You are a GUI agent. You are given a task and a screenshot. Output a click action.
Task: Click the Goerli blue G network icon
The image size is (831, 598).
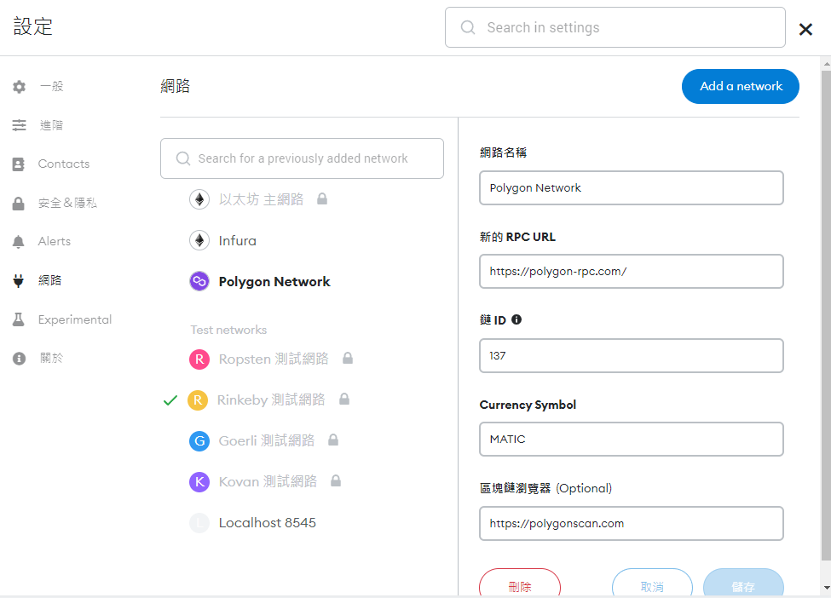pyautogui.click(x=199, y=440)
